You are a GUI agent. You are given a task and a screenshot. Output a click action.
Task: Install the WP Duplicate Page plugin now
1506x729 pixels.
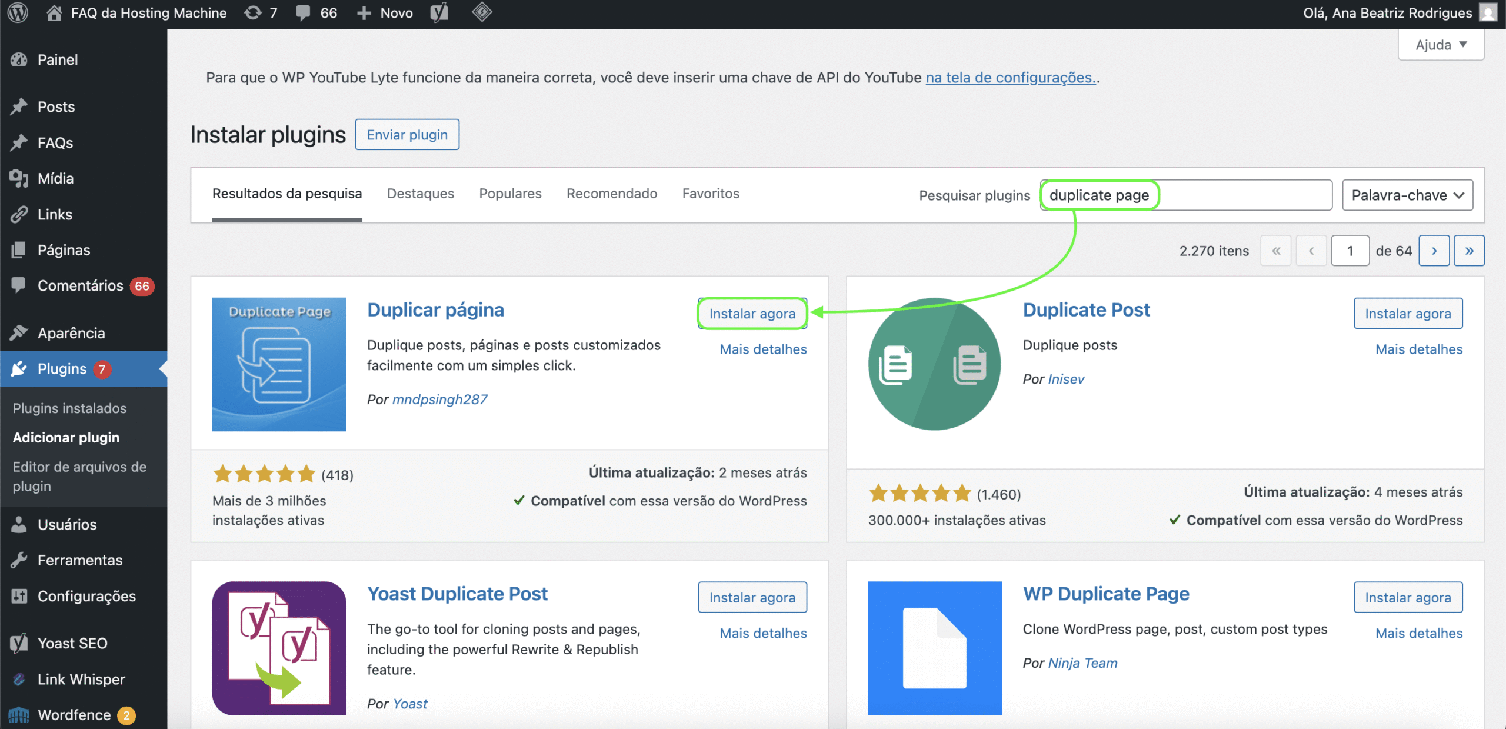(x=1408, y=598)
